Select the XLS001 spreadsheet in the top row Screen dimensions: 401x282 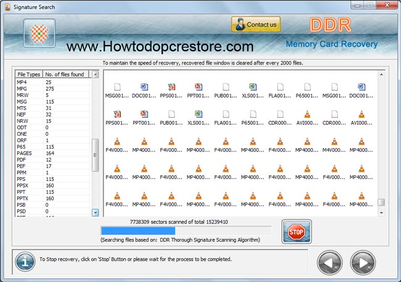point(253,91)
